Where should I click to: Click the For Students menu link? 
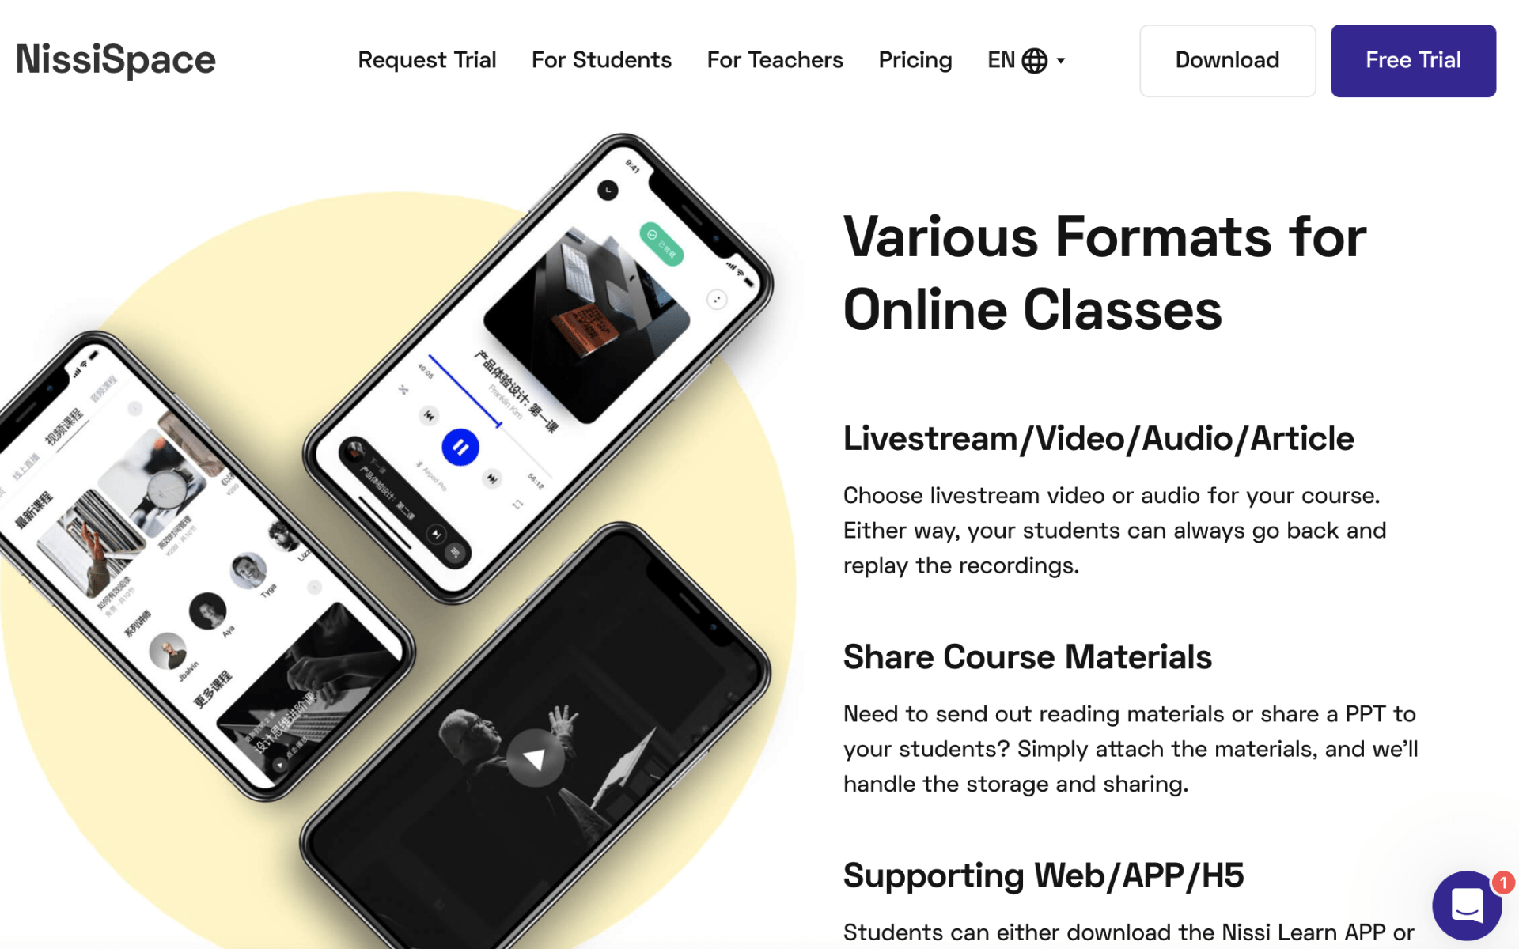click(x=601, y=61)
